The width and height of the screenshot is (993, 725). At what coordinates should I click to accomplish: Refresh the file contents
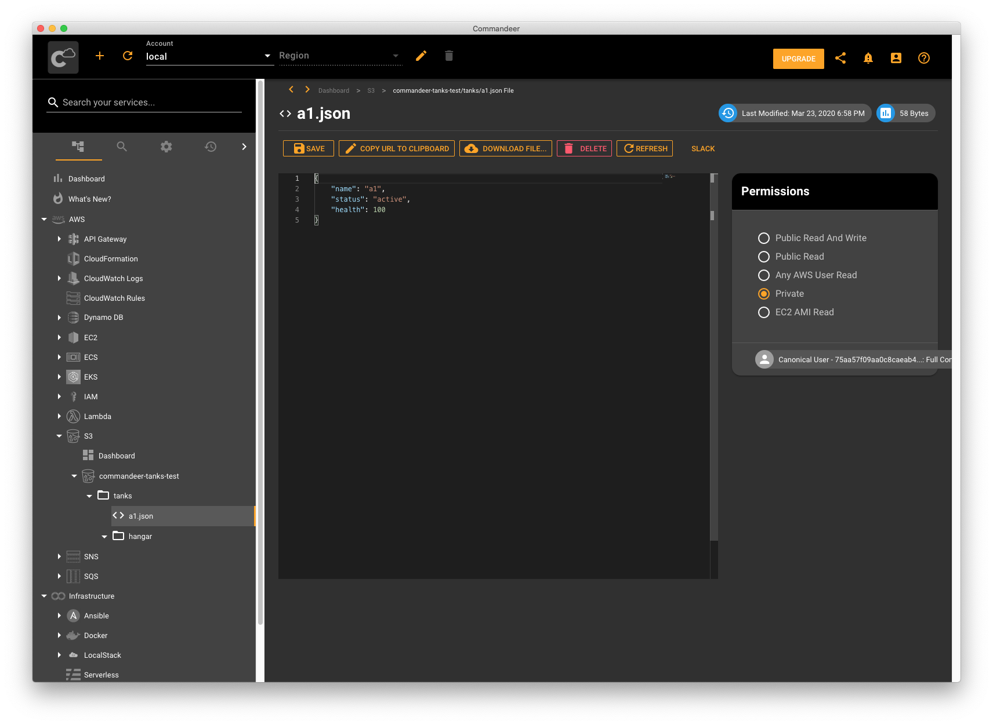pyautogui.click(x=645, y=148)
